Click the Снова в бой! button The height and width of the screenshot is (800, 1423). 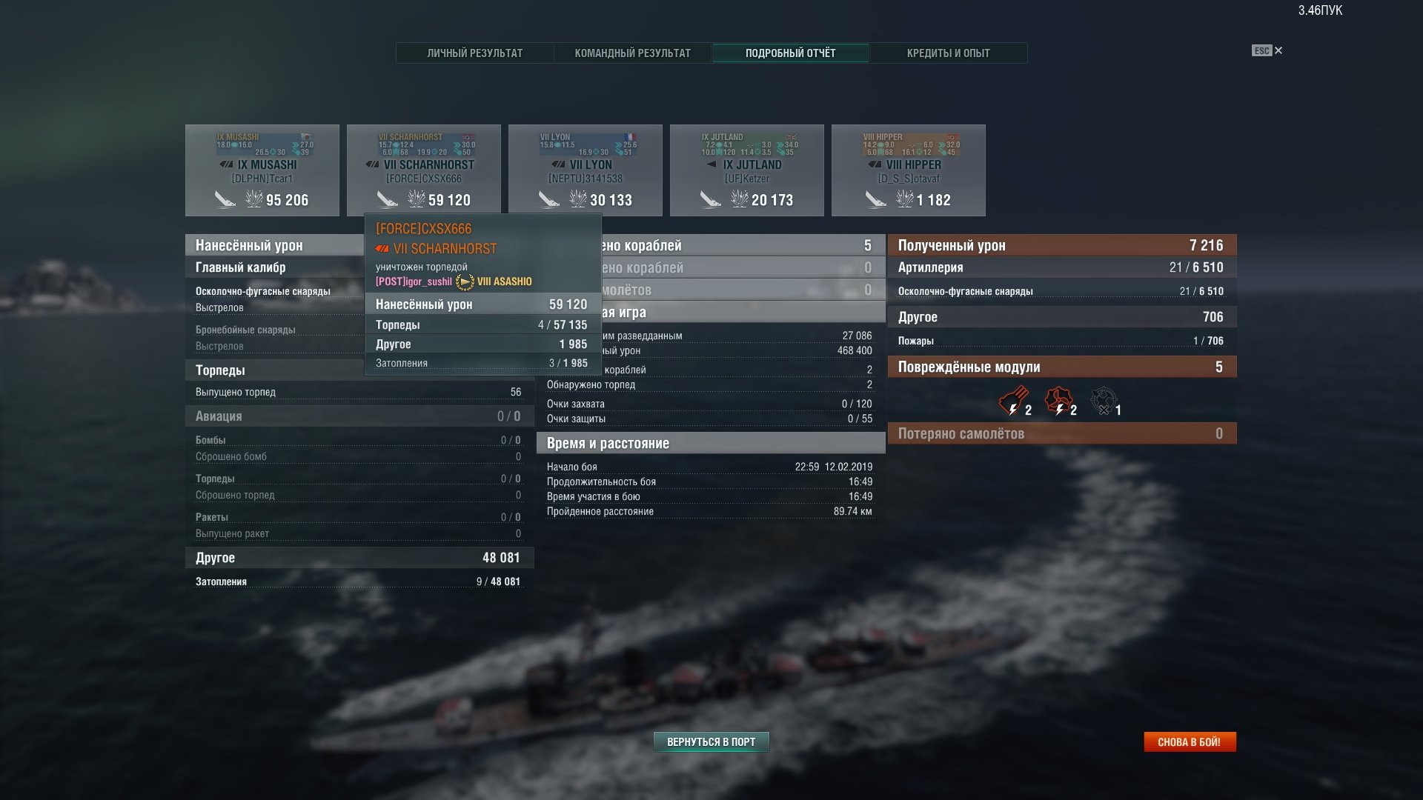pyautogui.click(x=1190, y=741)
